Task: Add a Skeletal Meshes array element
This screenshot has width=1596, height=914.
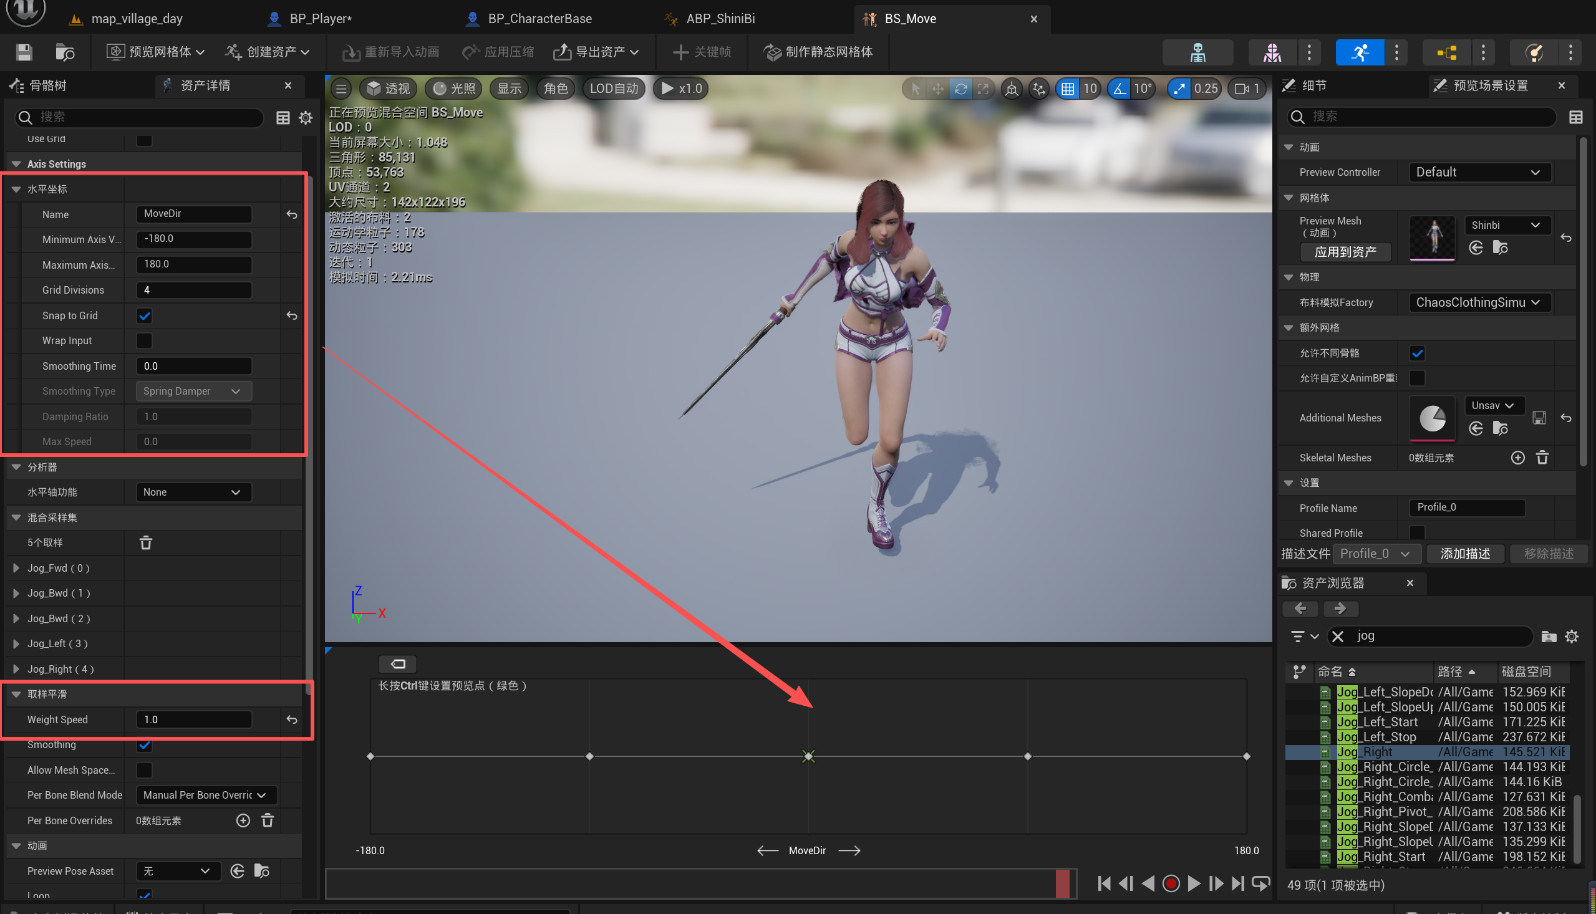Action: (x=1517, y=458)
